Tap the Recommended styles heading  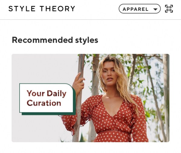click(55, 40)
